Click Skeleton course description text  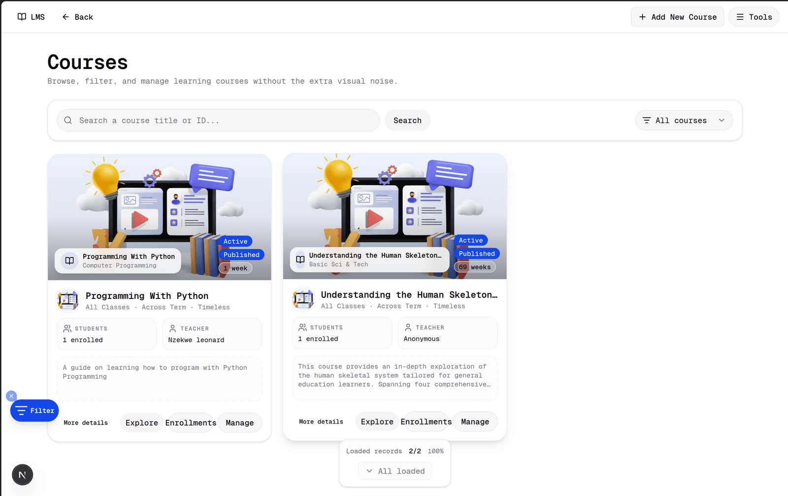point(394,375)
